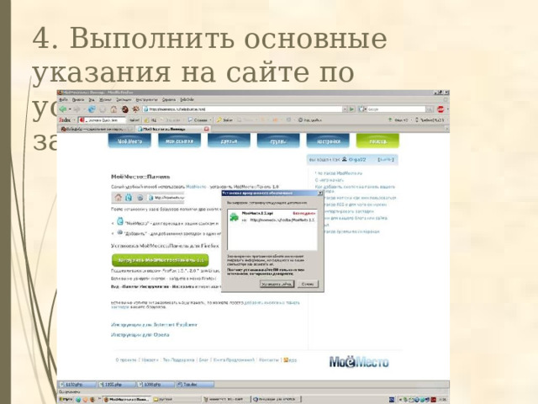Image resolution: width=538 pixels, height=404 pixels.
Task: Click the настройки navigation button
Action: pyautogui.click(x=328, y=141)
